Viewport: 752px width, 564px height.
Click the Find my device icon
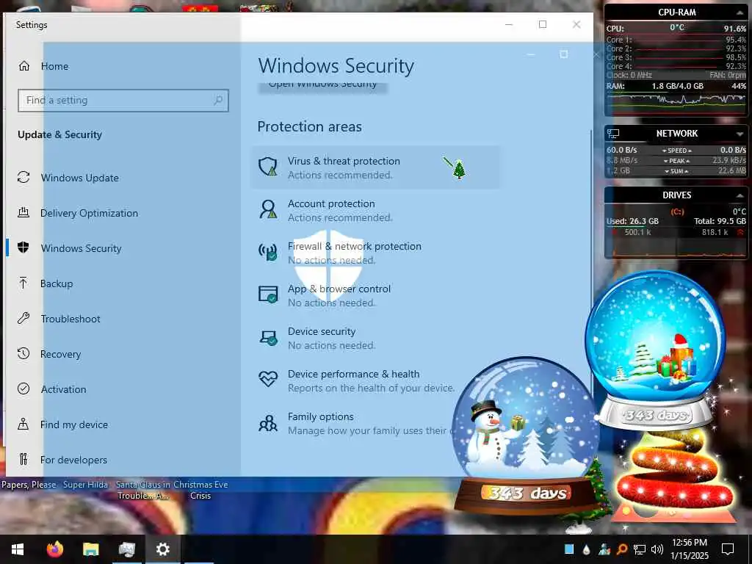coord(23,424)
